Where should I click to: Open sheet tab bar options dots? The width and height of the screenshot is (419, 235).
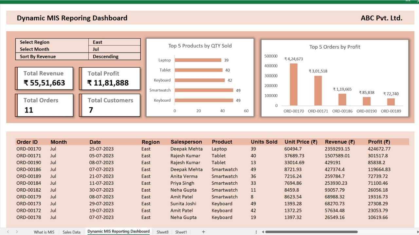pyautogui.click(x=256, y=232)
